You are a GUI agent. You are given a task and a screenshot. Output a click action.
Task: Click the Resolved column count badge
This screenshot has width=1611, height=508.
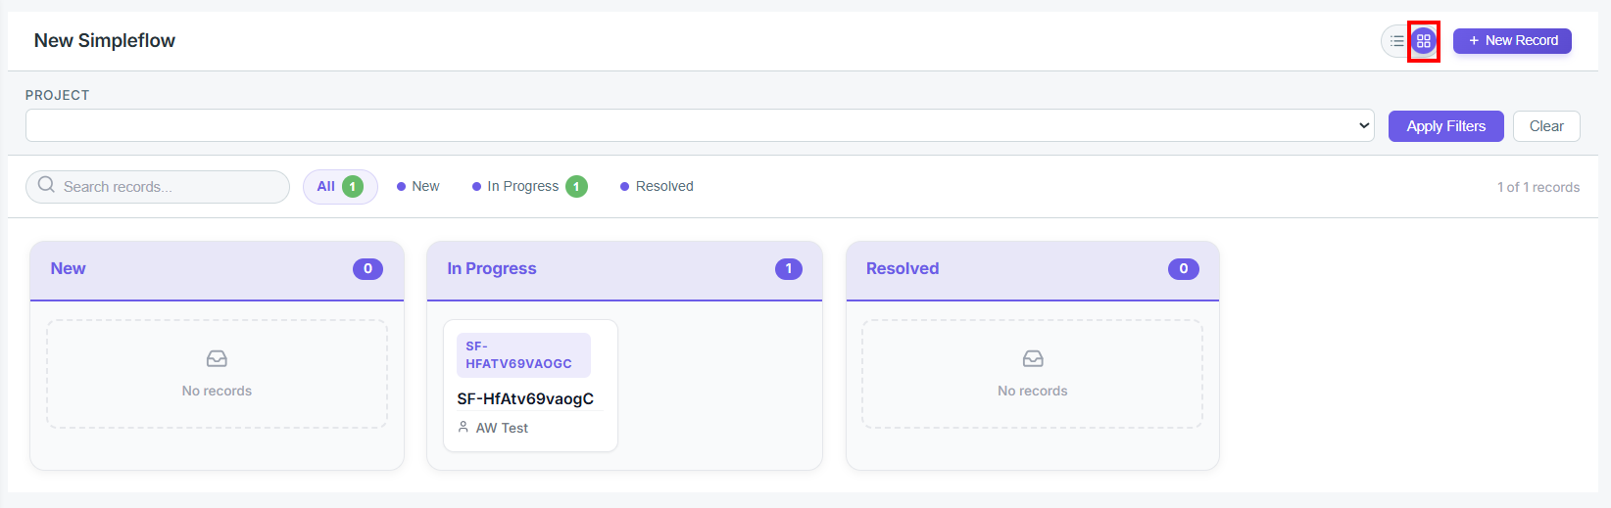[x=1184, y=269]
